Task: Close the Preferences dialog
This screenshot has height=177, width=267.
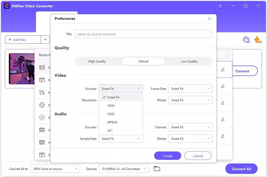Action: (210, 19)
